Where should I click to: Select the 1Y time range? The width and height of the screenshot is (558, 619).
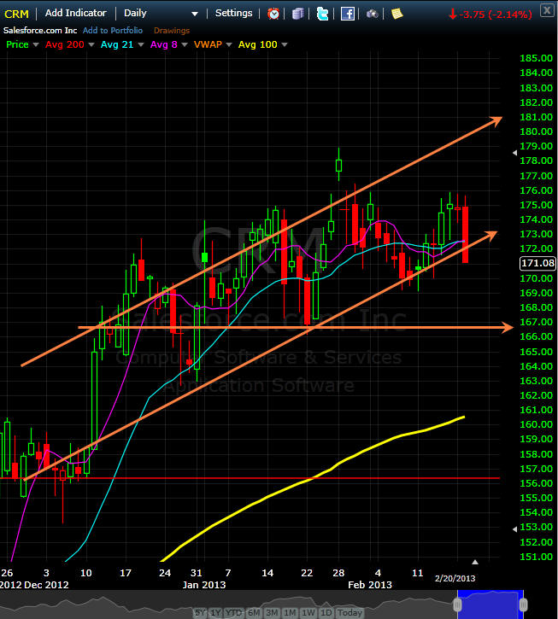216,613
